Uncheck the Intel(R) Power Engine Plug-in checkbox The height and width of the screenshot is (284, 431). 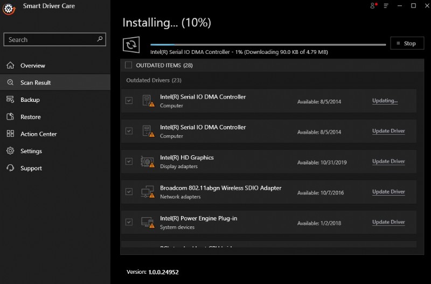click(129, 222)
